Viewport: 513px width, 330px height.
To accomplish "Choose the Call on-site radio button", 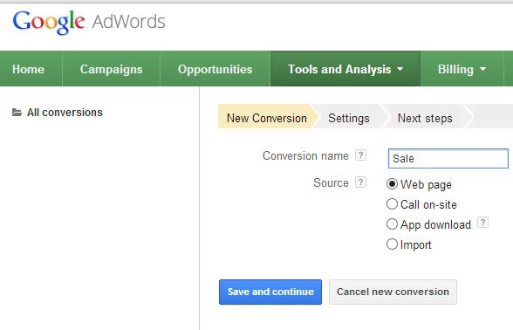I will [x=392, y=204].
